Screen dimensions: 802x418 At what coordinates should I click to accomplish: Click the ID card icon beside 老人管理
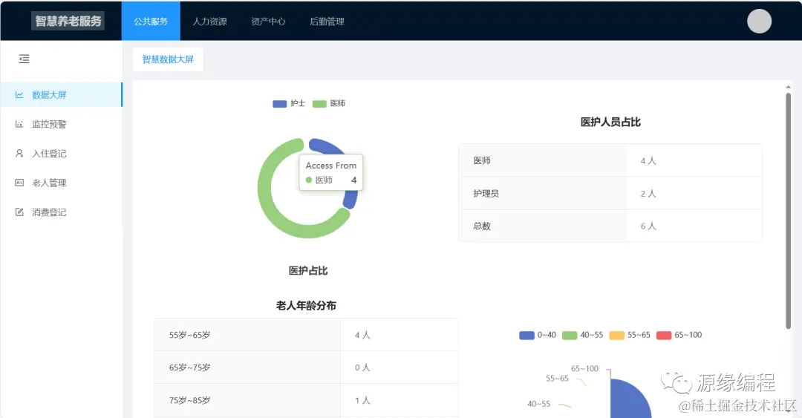coord(19,183)
